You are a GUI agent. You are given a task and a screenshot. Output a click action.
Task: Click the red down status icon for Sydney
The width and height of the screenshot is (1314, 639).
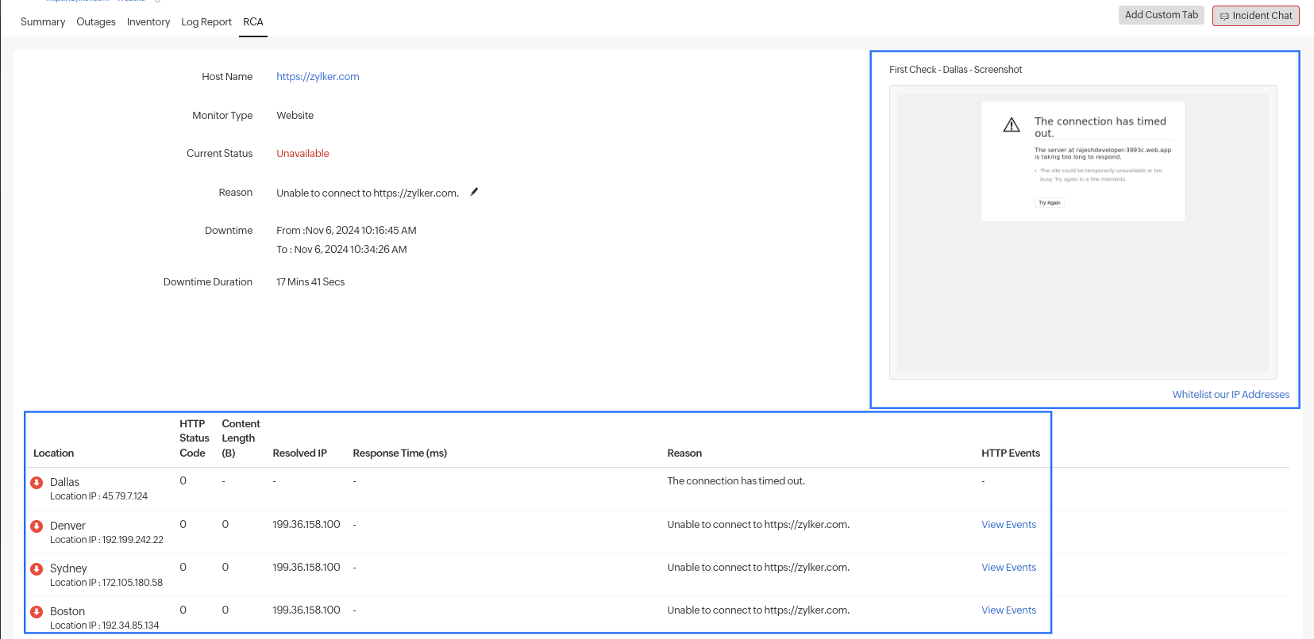pyautogui.click(x=37, y=569)
